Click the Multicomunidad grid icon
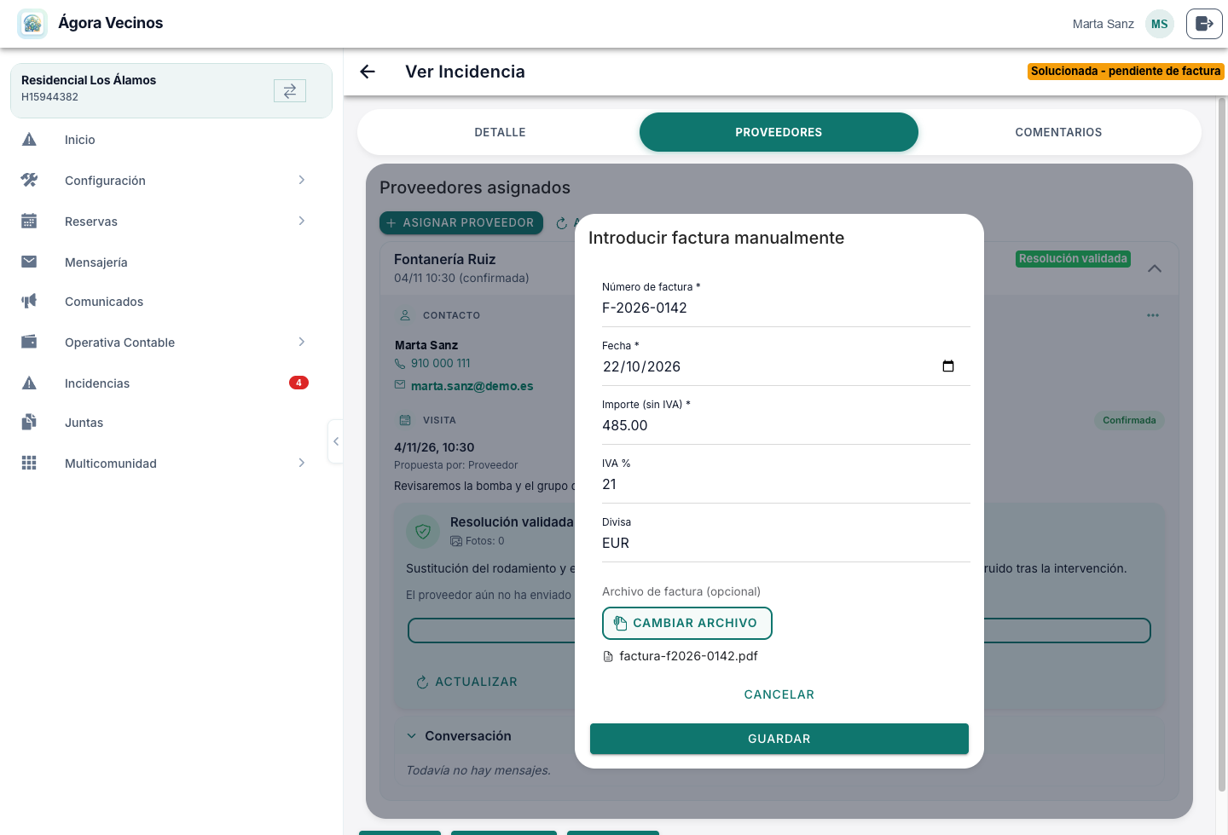Screen dimensions: 1228x835 (29, 463)
